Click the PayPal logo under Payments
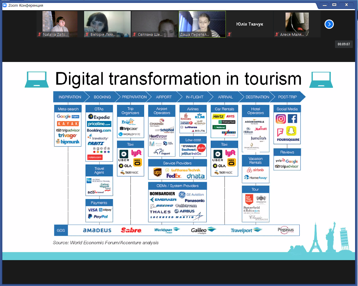 [98, 216]
